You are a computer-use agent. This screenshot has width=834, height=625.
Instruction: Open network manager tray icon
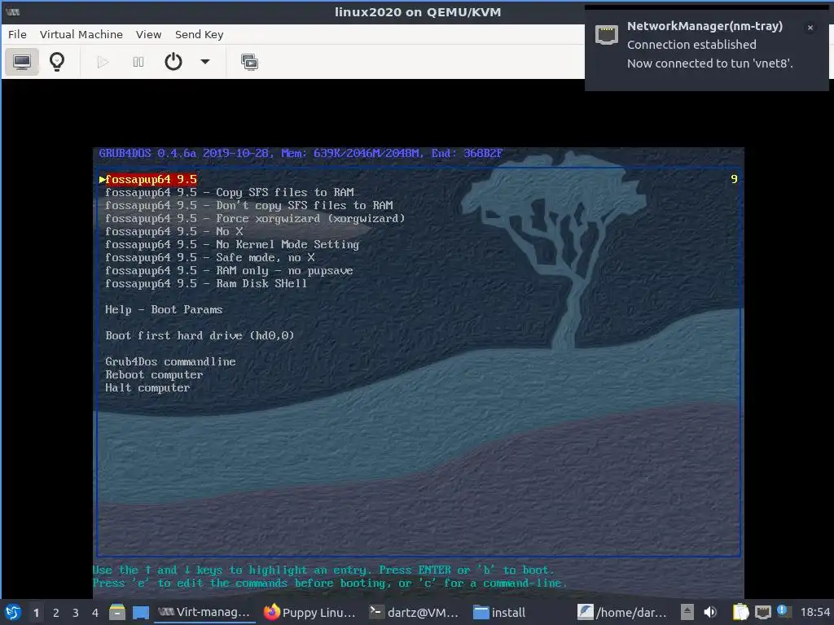(762, 612)
